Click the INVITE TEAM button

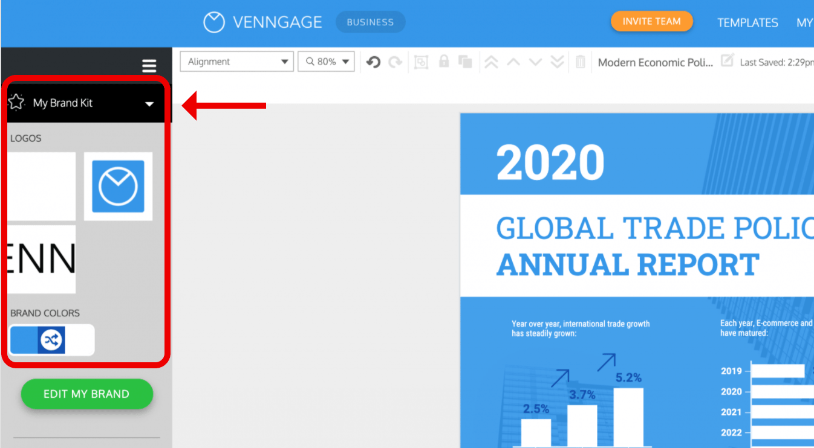651,21
